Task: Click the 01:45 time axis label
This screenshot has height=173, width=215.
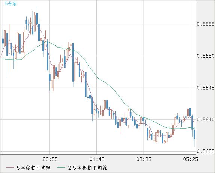Action: coord(97,159)
